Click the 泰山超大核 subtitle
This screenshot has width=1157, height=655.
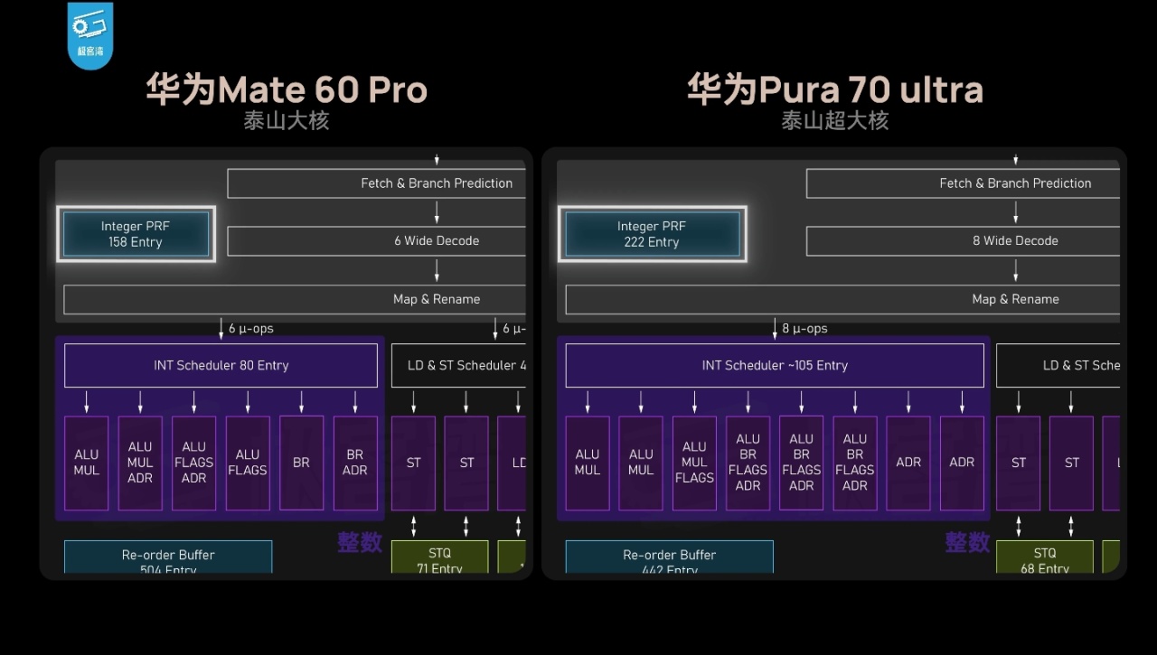(x=835, y=120)
